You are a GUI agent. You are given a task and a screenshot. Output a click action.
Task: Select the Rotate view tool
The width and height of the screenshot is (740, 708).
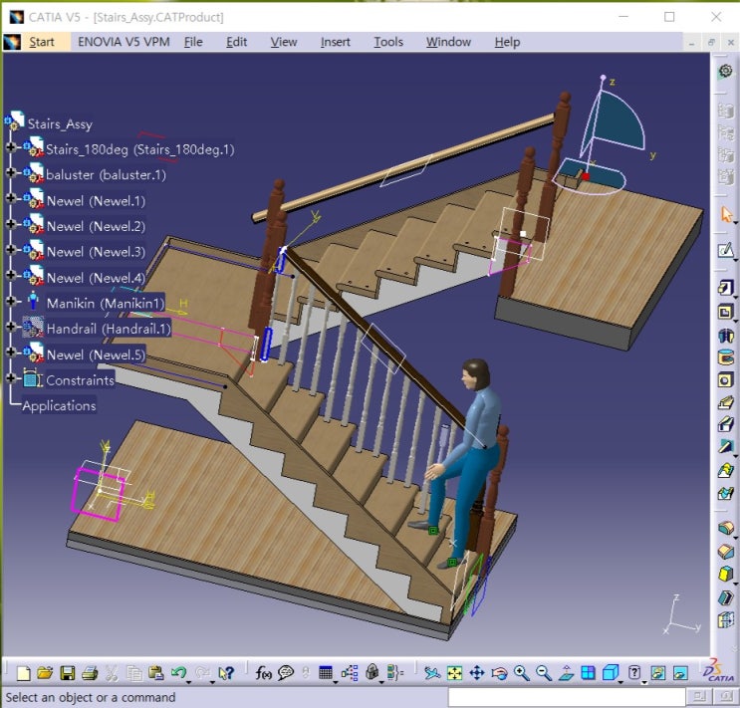[x=499, y=672]
